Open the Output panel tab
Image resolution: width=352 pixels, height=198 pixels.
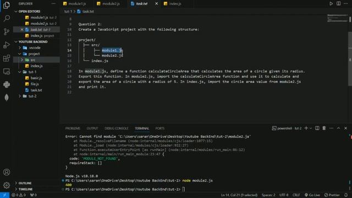click(x=92, y=128)
